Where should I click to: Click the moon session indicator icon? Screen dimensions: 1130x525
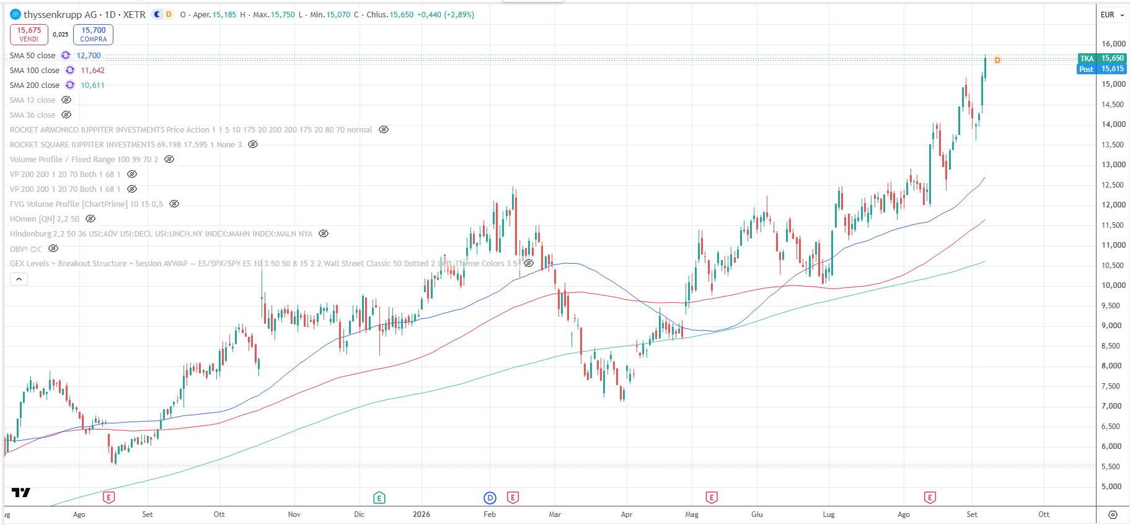coord(157,14)
